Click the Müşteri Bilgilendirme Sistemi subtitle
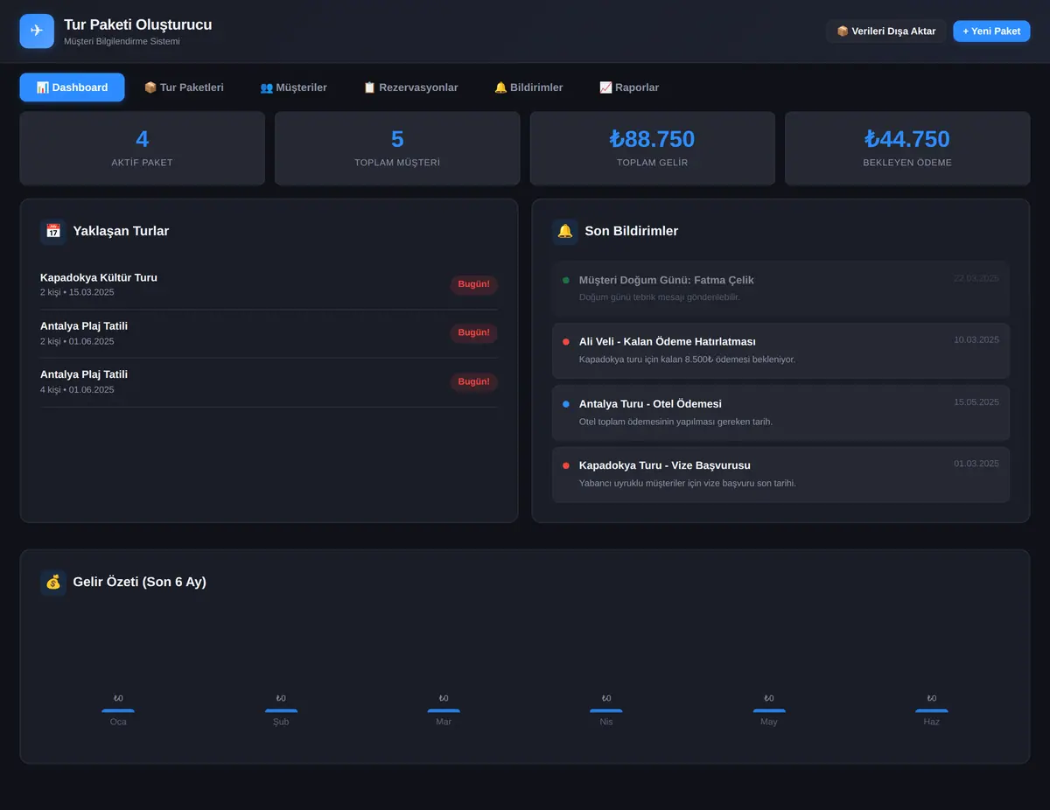The image size is (1050, 810). (122, 41)
